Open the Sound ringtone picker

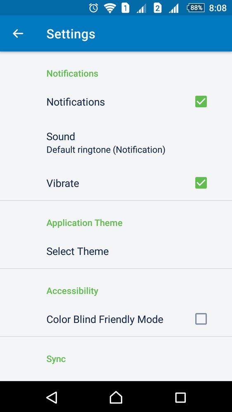point(116,142)
